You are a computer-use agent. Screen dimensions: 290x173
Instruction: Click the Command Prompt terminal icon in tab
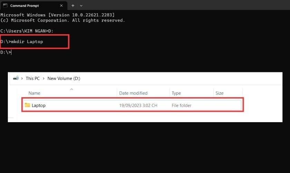click(x=5, y=6)
